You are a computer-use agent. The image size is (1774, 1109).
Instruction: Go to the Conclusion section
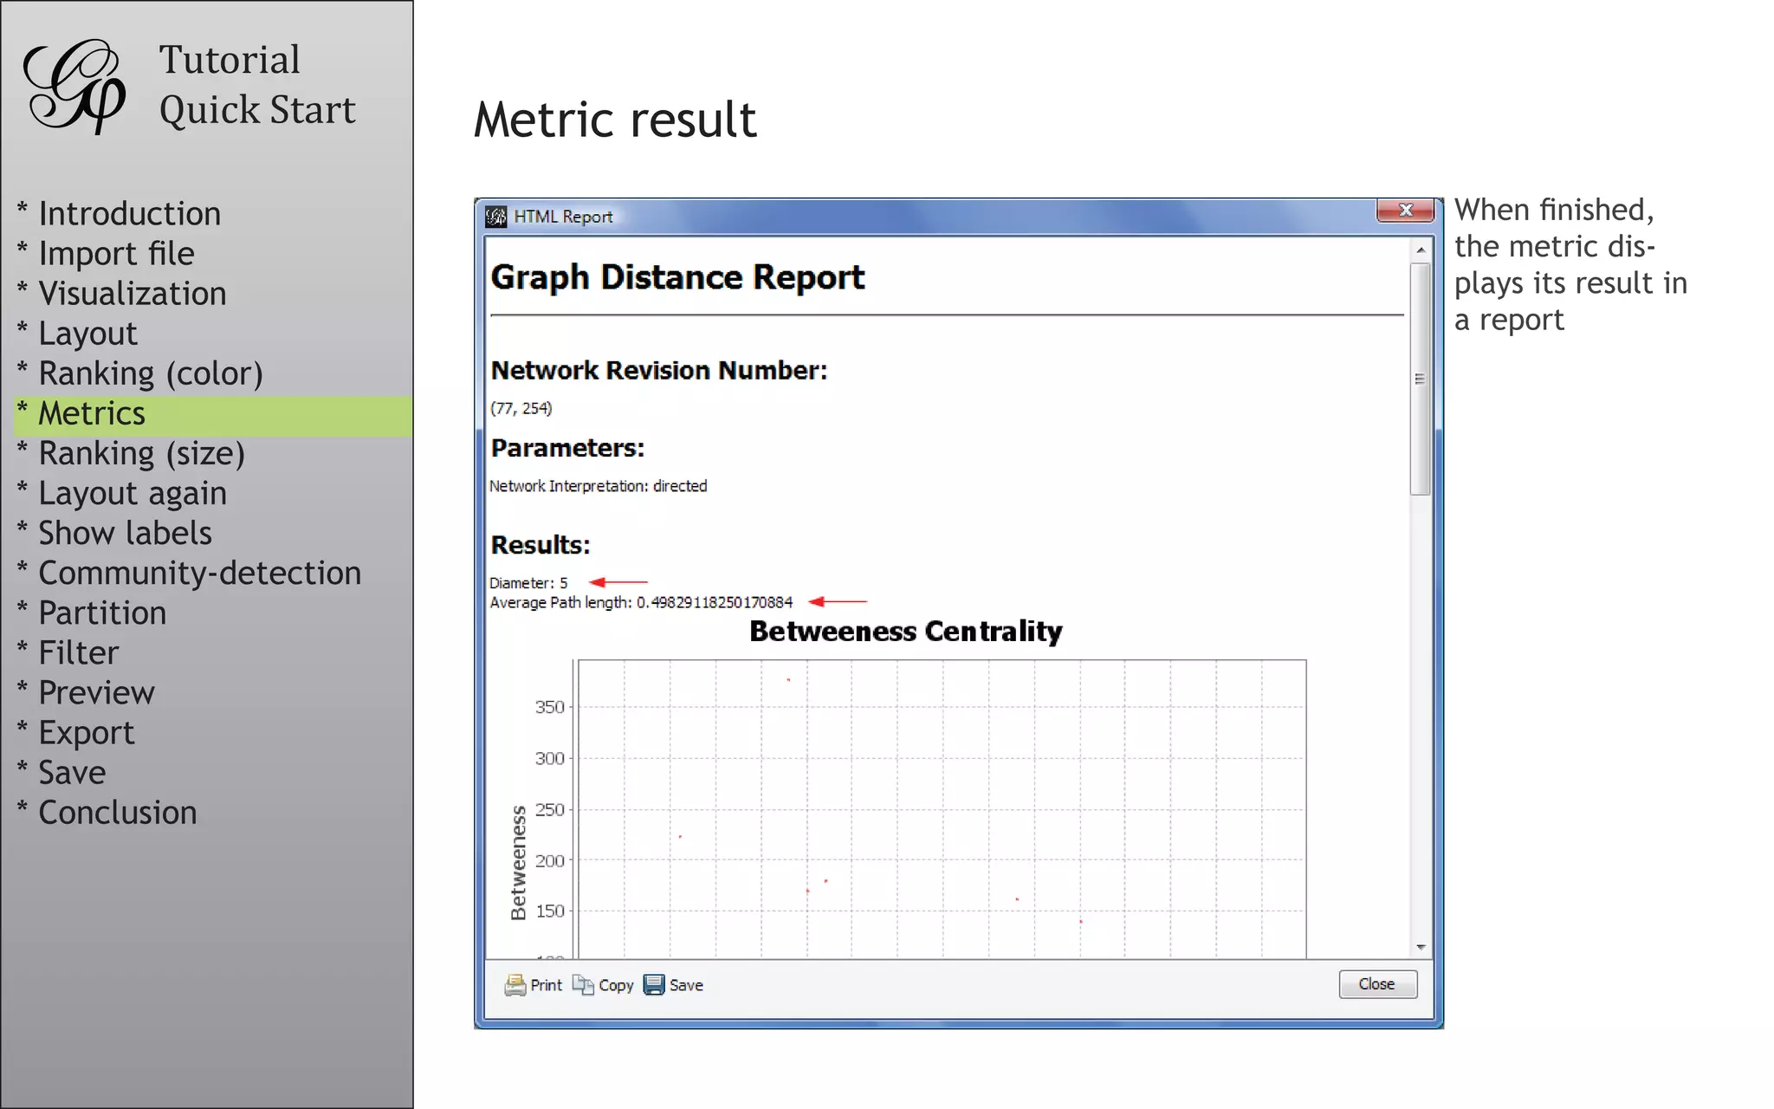click(x=117, y=813)
